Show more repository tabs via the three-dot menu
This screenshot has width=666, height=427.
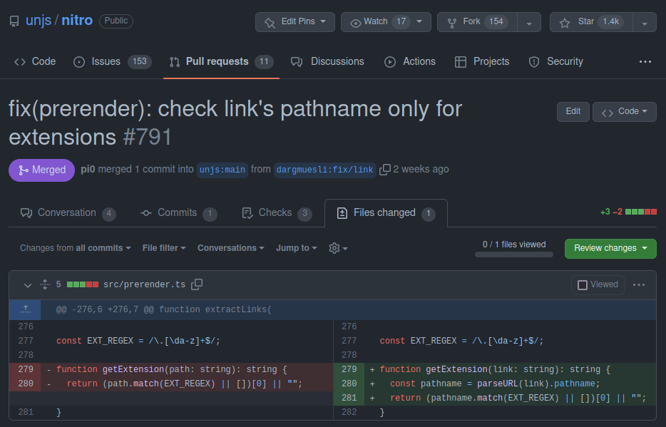(645, 61)
